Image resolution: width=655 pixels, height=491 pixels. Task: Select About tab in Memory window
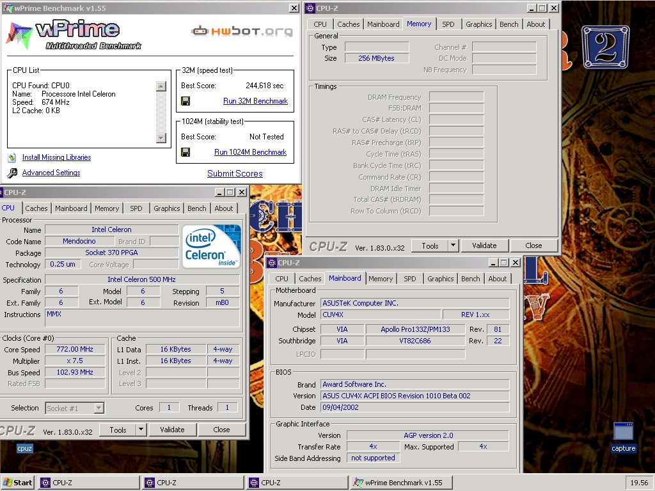(x=535, y=24)
